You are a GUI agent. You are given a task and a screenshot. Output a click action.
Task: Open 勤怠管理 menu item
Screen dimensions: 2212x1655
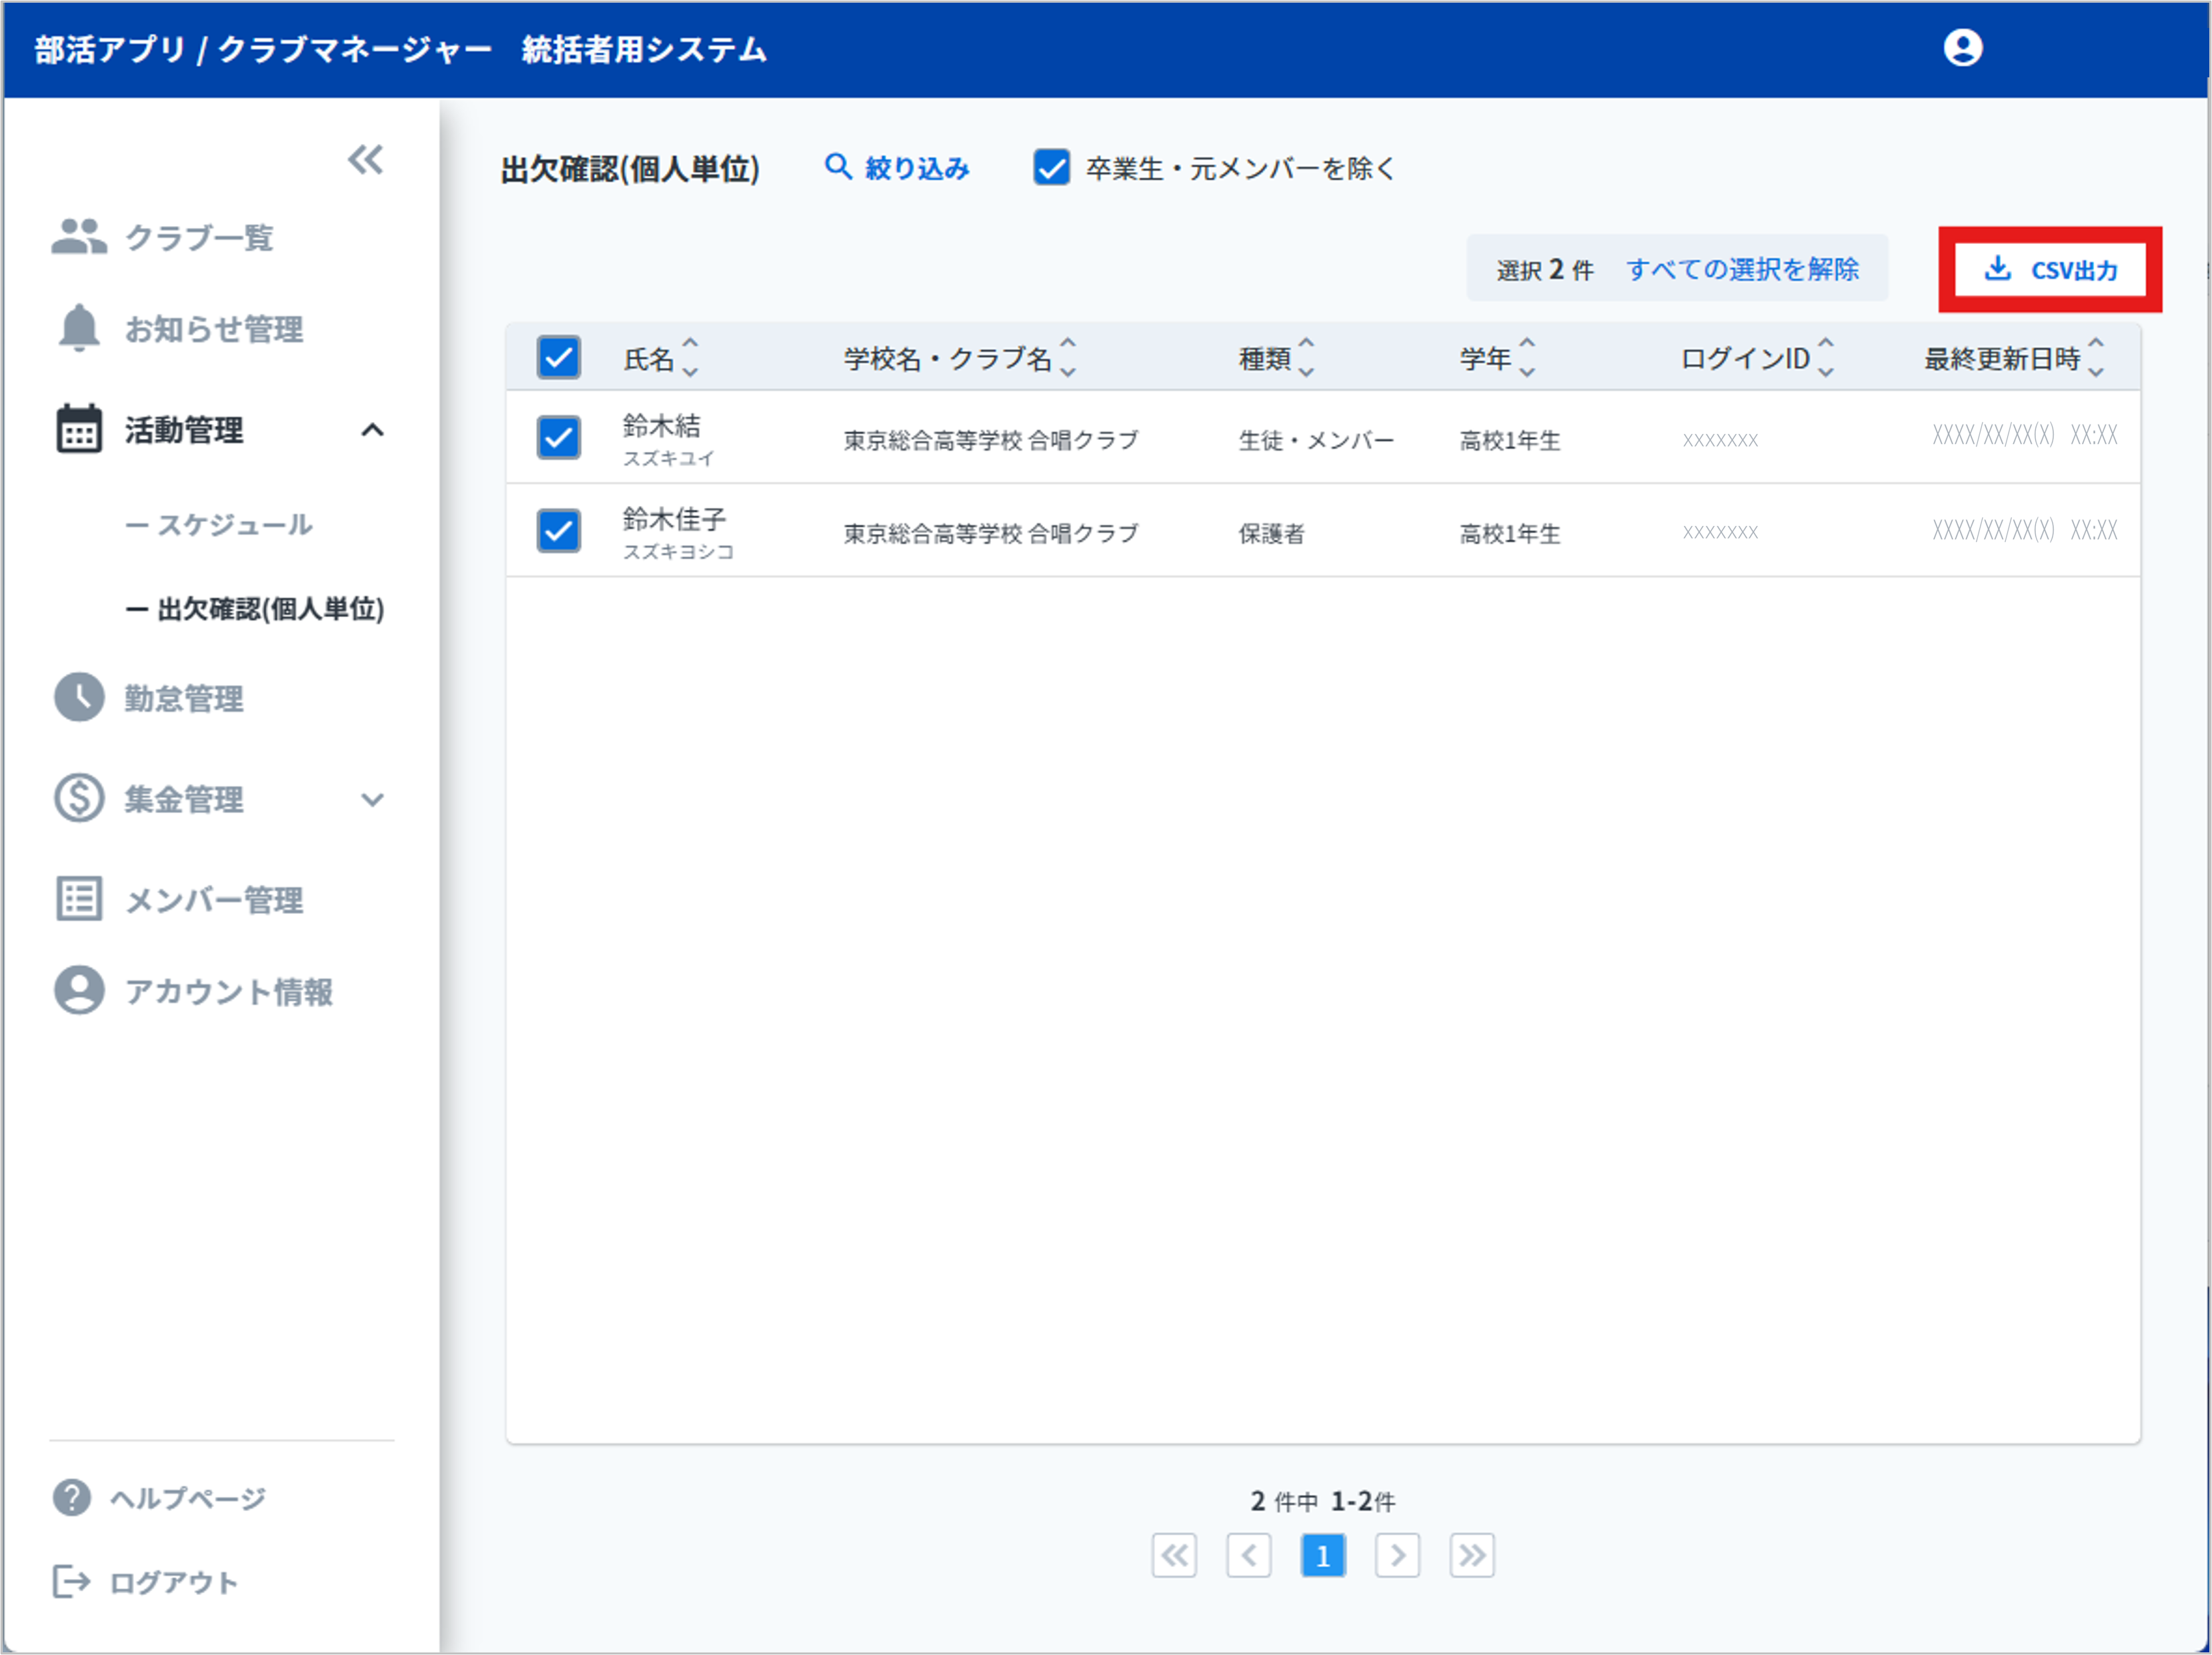[184, 699]
